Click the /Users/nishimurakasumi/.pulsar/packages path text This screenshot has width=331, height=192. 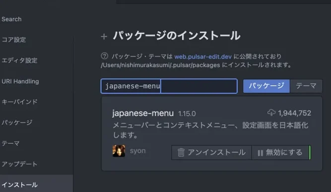160,65
